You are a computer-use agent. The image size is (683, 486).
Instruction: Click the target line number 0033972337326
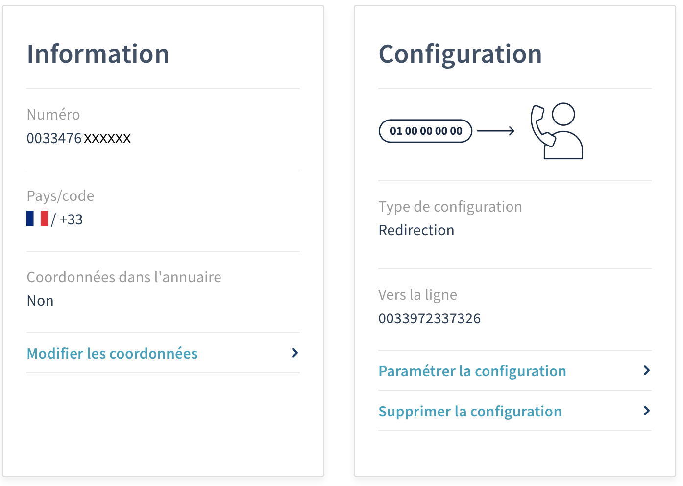point(429,318)
